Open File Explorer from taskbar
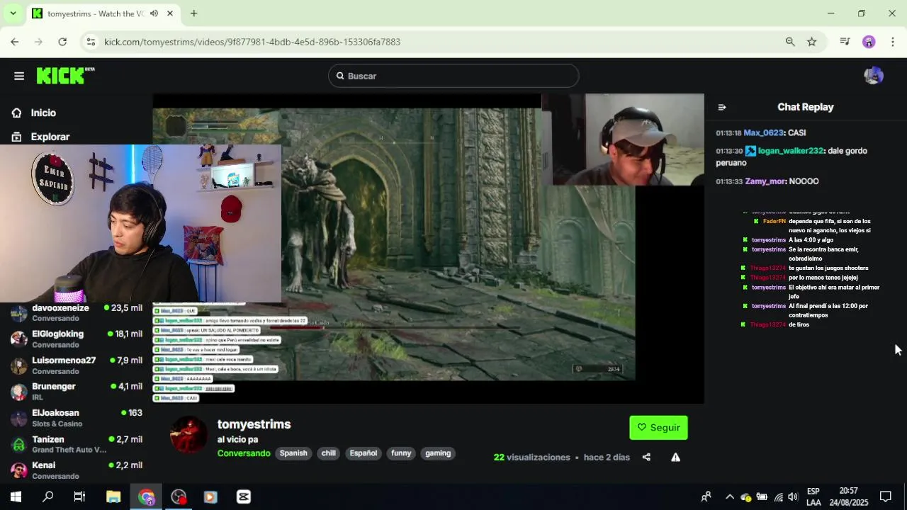Image resolution: width=907 pixels, height=510 pixels. click(113, 497)
